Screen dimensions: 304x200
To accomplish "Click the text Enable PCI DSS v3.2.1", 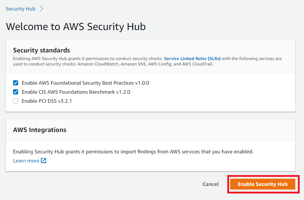I will tap(47, 101).
